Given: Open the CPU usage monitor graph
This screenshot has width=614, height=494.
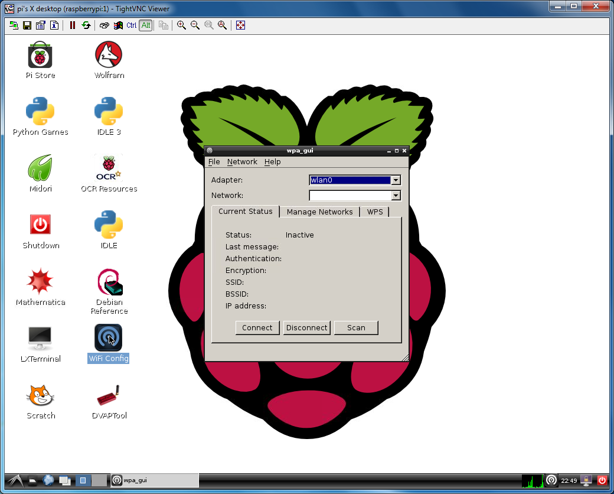Looking at the screenshot, I should point(533,480).
